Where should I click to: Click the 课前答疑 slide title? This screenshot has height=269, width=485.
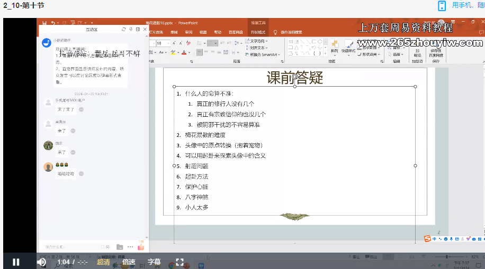[x=295, y=78]
